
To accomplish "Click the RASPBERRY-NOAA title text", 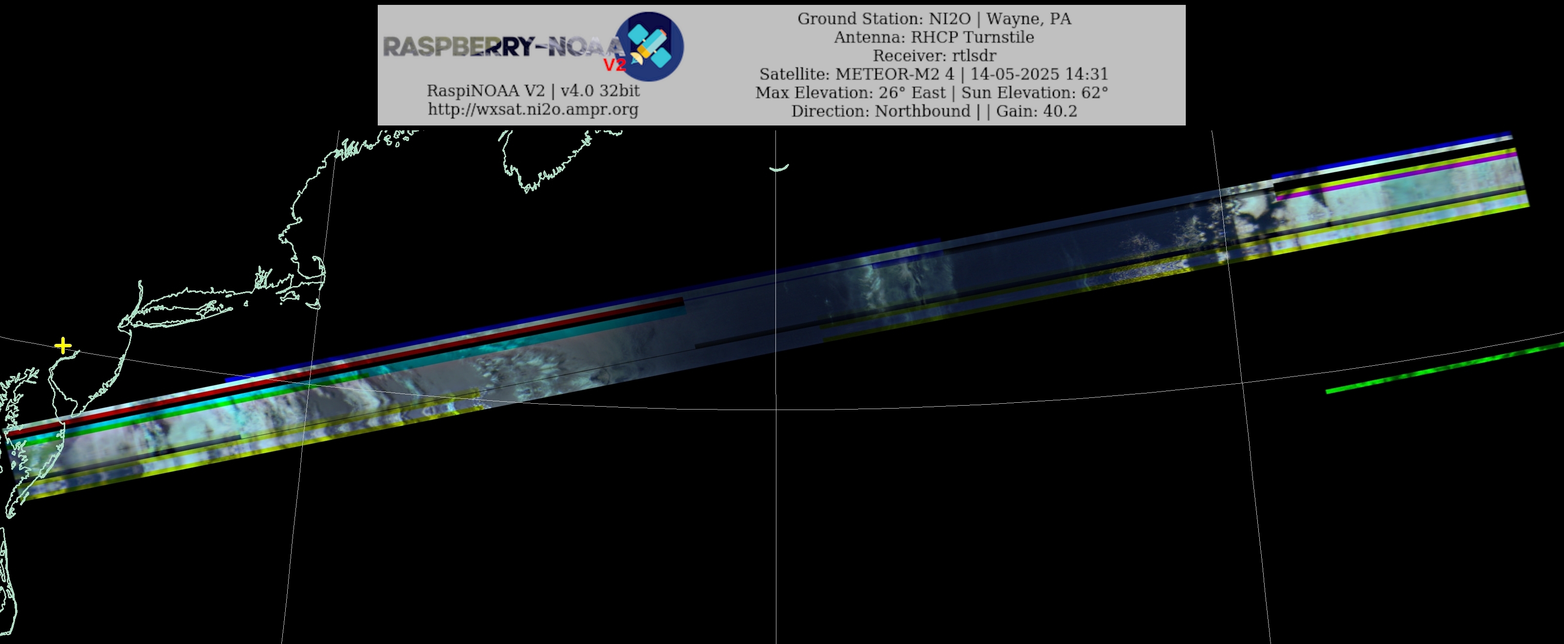I will [x=504, y=47].
